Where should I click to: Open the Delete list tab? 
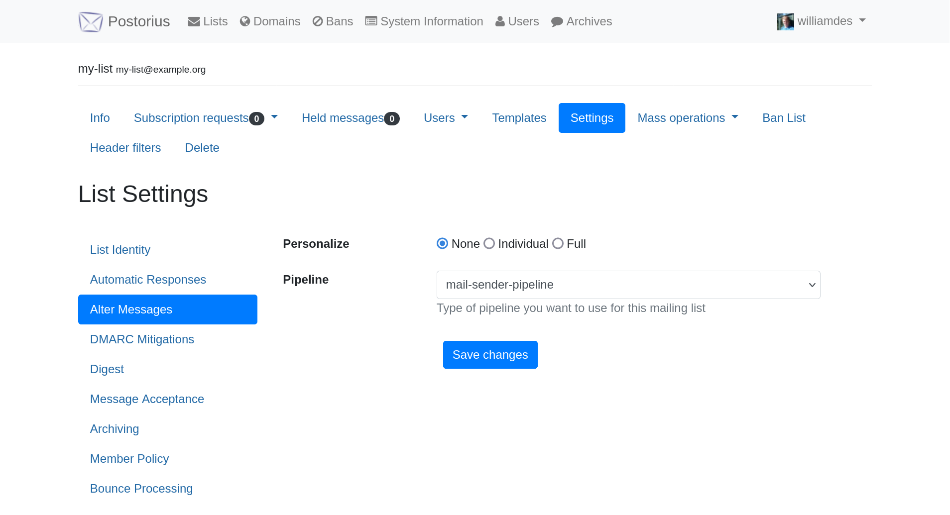[202, 148]
